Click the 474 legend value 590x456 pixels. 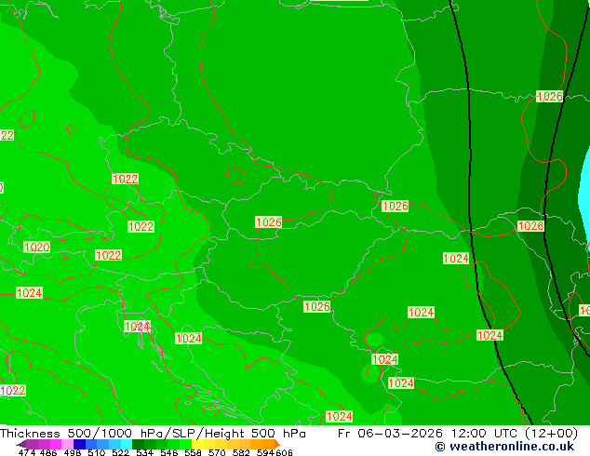coord(27,452)
